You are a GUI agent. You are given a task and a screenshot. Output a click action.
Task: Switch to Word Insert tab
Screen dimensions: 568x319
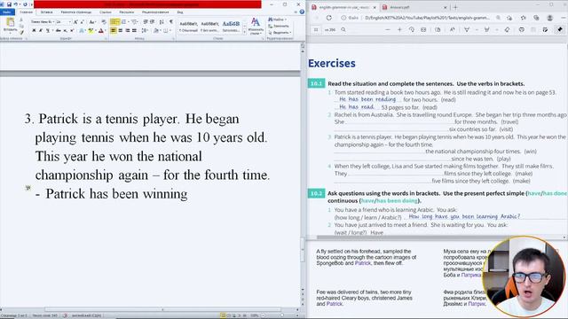point(46,12)
